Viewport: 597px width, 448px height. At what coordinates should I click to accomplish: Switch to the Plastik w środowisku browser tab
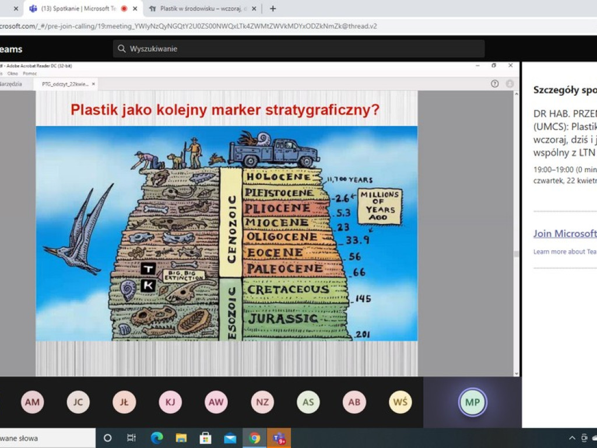pos(203,8)
